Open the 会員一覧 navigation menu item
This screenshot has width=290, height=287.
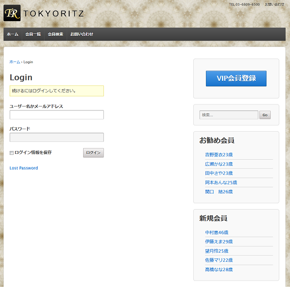(33, 34)
